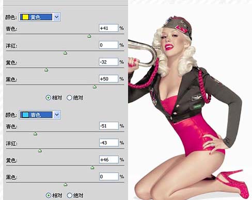Open the 黄色 color dropdown arrow
The height and width of the screenshot is (200, 252).
click(56, 17)
